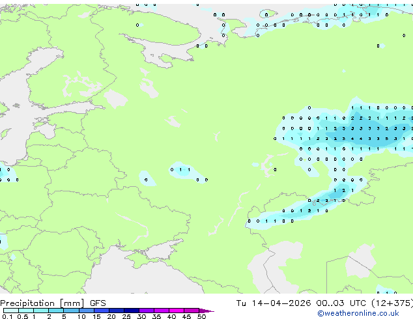The width and height of the screenshot is (413, 319).
Task: Click the 0.5–1 mm legend color swatch
Action: coord(26,311)
